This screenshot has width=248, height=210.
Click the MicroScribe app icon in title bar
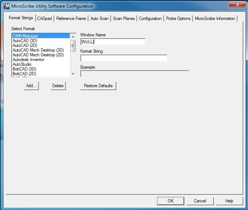(x=7, y=6)
